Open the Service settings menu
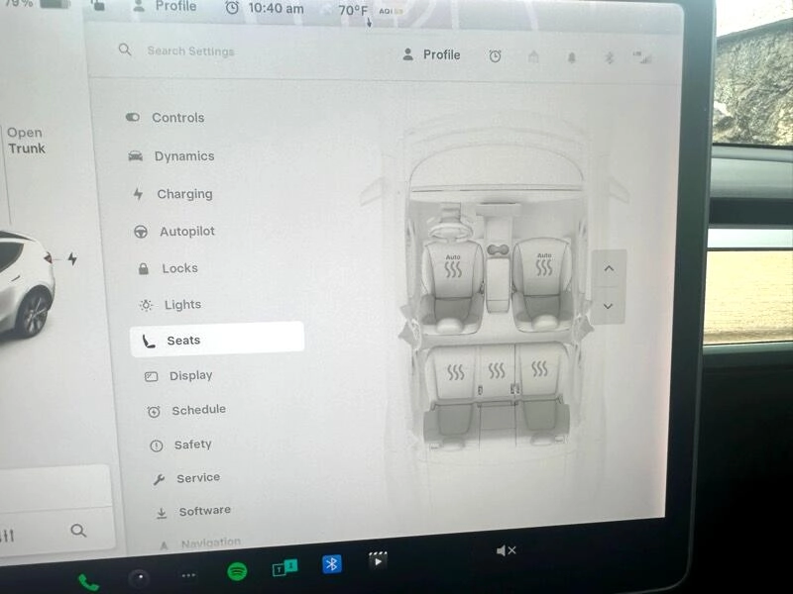 coord(186,478)
